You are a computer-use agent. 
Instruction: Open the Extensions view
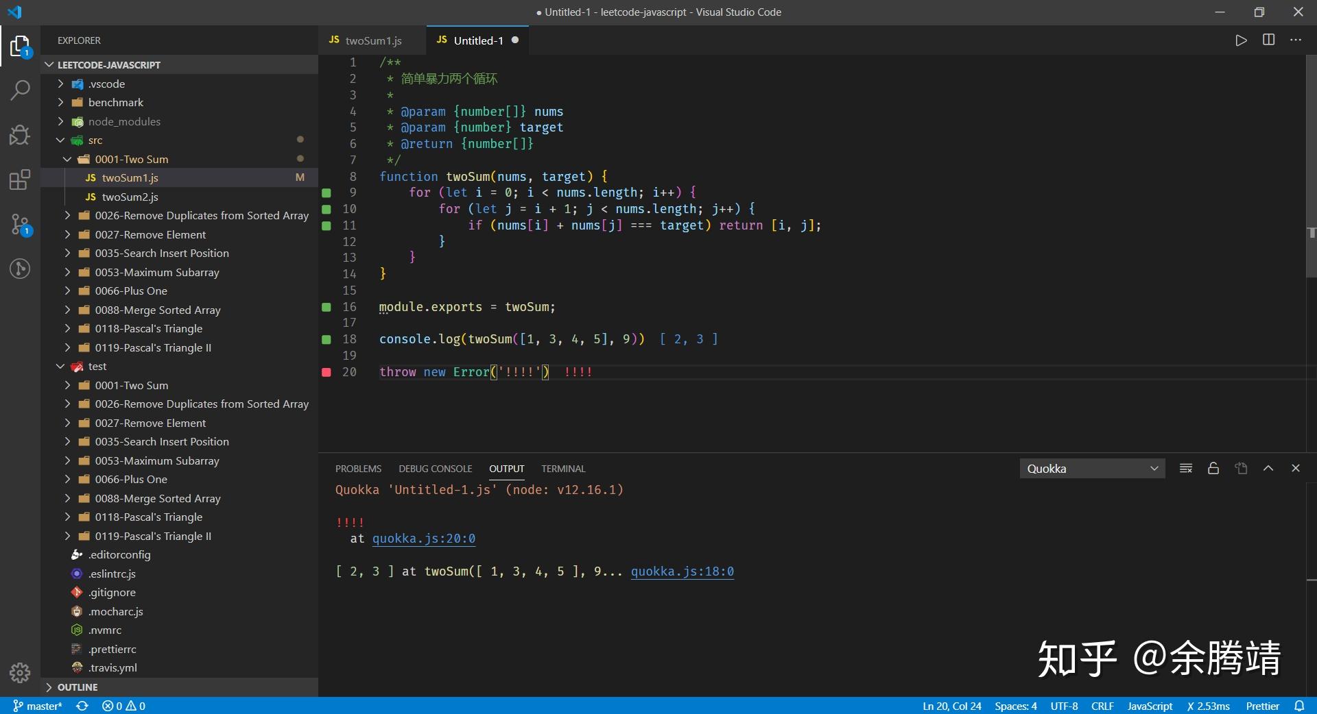pyautogui.click(x=20, y=180)
